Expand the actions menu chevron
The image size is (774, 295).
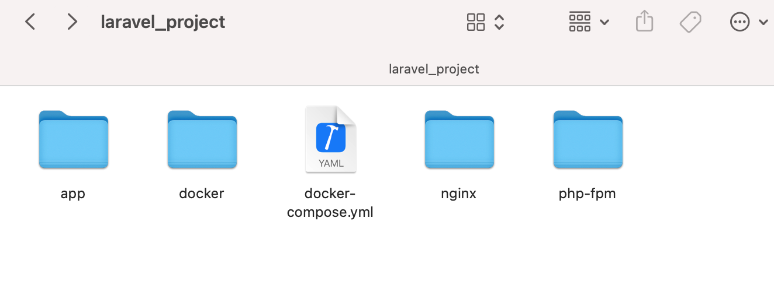[763, 22]
